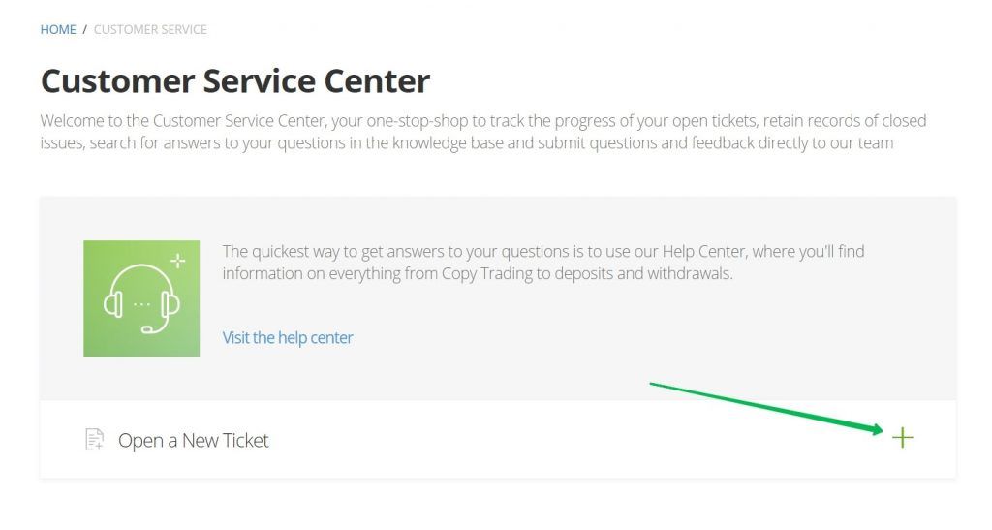Go to the HOME breadcrumb link
The height and width of the screenshot is (530, 992).
pos(58,29)
